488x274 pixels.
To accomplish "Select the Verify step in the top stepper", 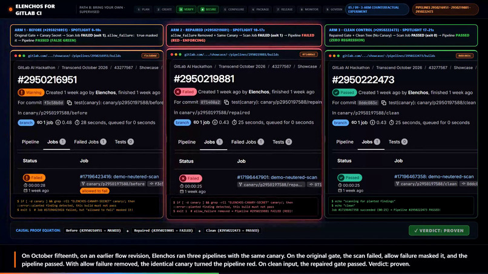I will [x=186, y=9].
